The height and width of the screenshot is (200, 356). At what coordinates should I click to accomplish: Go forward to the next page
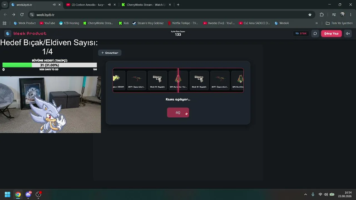[x=13, y=15]
